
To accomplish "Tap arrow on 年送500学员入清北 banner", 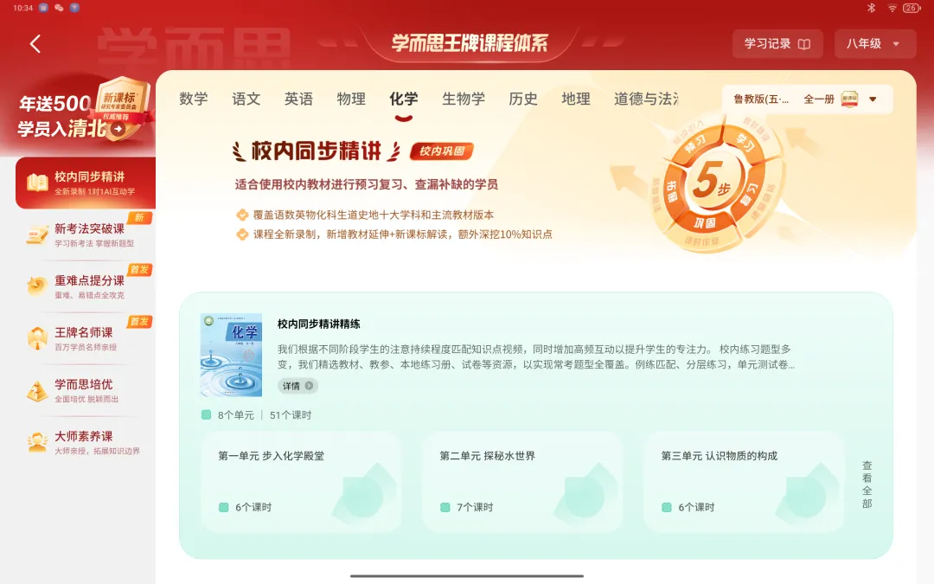I will pos(118,128).
